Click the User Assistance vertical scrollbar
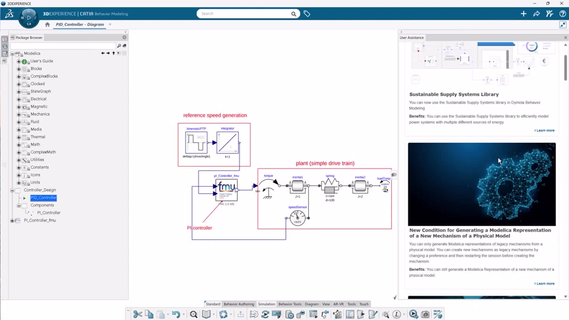The height and width of the screenshot is (320, 569). click(x=565, y=67)
